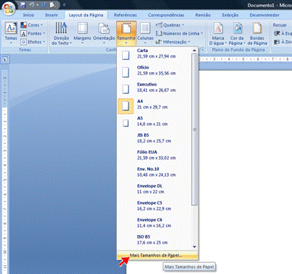Open the Colunas columns menu
Viewport: 292px width, 274px height.
click(x=145, y=34)
